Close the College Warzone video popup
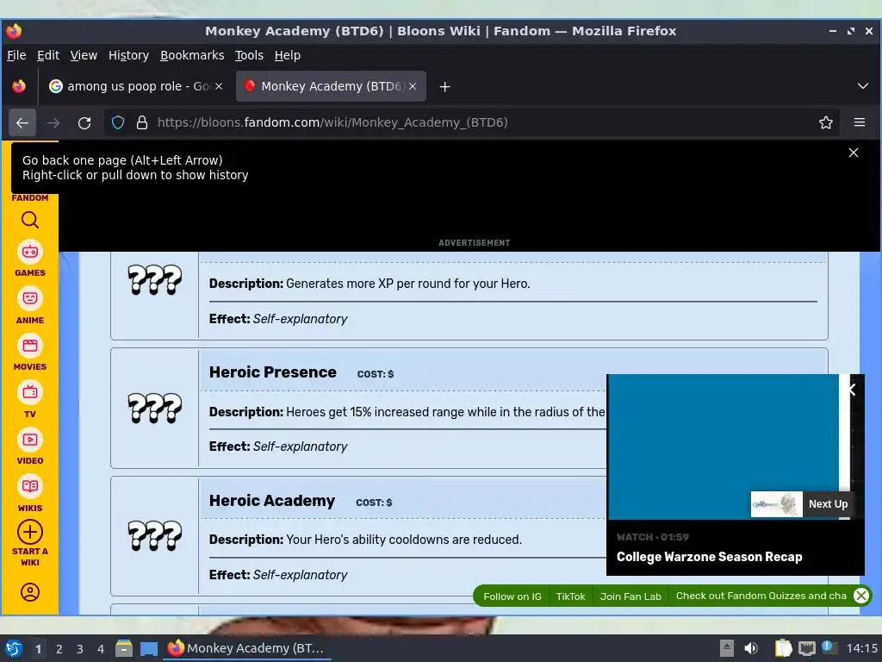The height and width of the screenshot is (662, 882). click(853, 389)
